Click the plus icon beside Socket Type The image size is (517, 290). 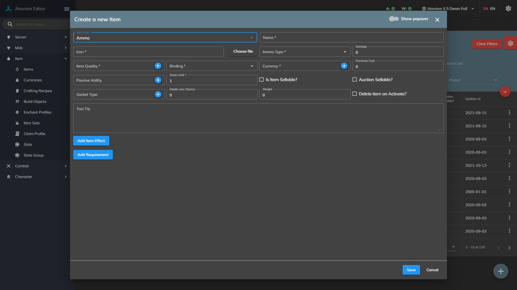pos(158,94)
